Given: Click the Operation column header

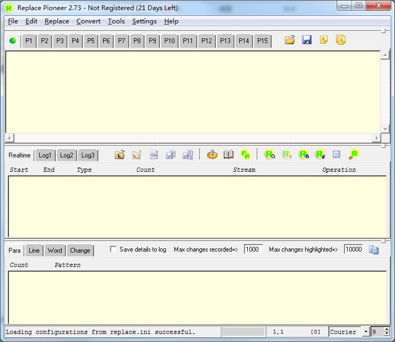Looking at the screenshot, I should 339,170.
